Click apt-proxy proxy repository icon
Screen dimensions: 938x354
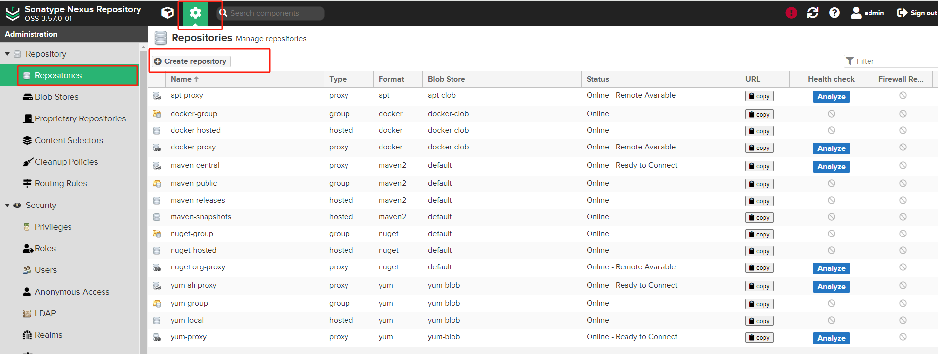(x=157, y=96)
